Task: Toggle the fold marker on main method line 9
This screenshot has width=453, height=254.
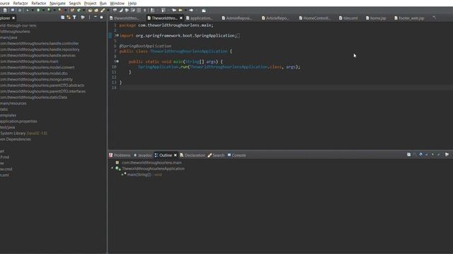Action: coord(117,61)
